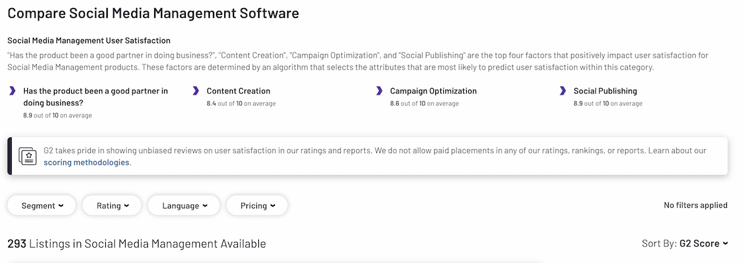
Task: Click the Social Publishing factor label
Action: point(605,91)
